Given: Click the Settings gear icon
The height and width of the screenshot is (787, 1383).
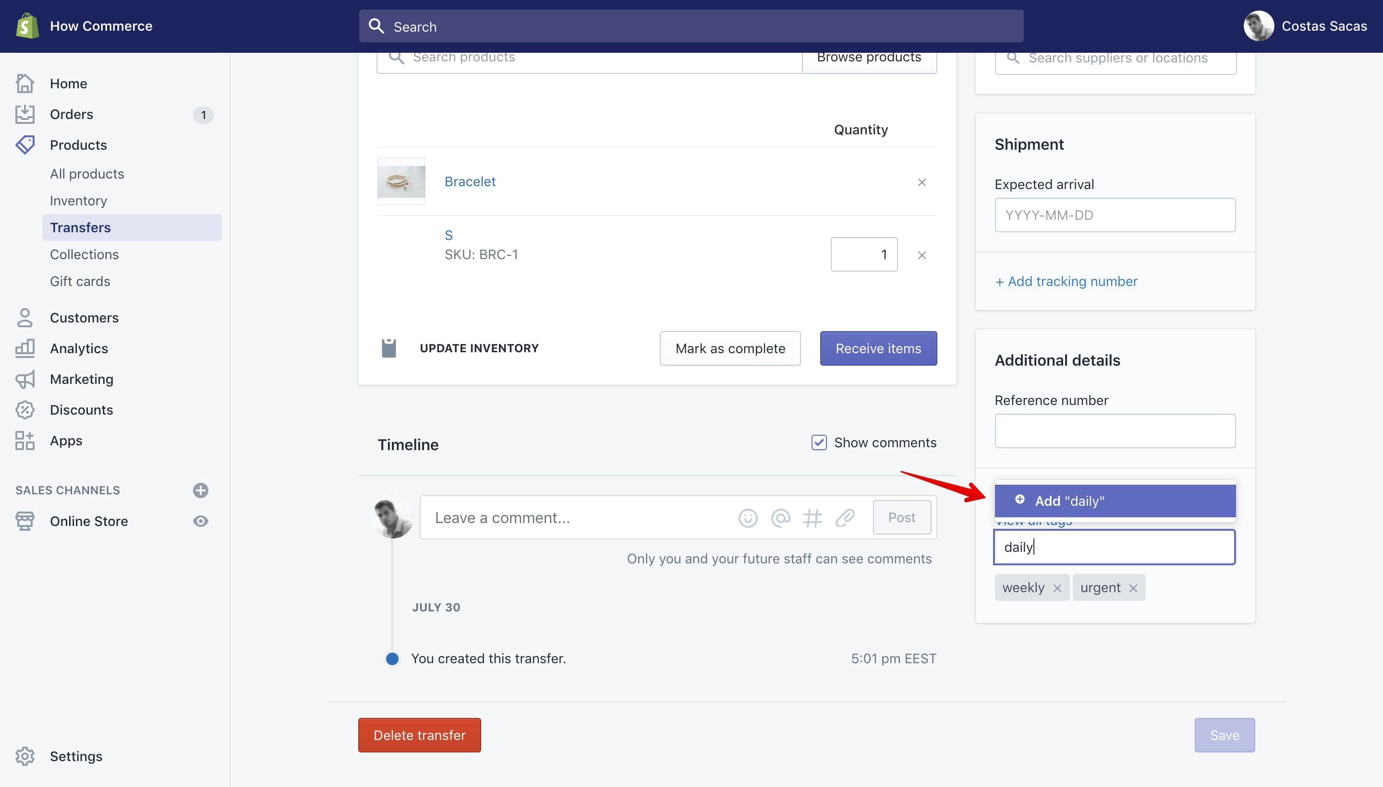Looking at the screenshot, I should (25, 756).
